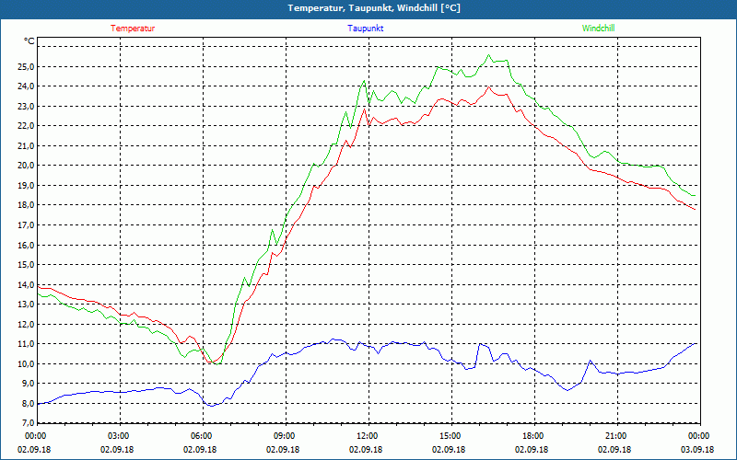Click the chart title 'Temperatur, Taupunkt, Windchill [°C]'
Viewport: 737px width, 460px height.
point(374,8)
